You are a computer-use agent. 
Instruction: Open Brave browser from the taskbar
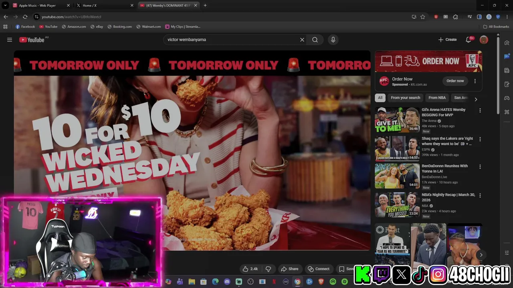click(321, 282)
